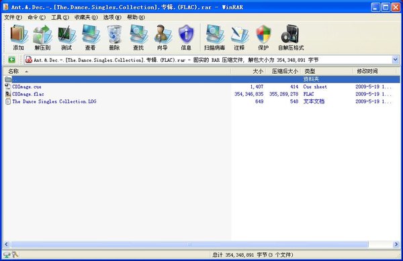Click the 解压到 (Extract To) toolbar icon

(42, 38)
